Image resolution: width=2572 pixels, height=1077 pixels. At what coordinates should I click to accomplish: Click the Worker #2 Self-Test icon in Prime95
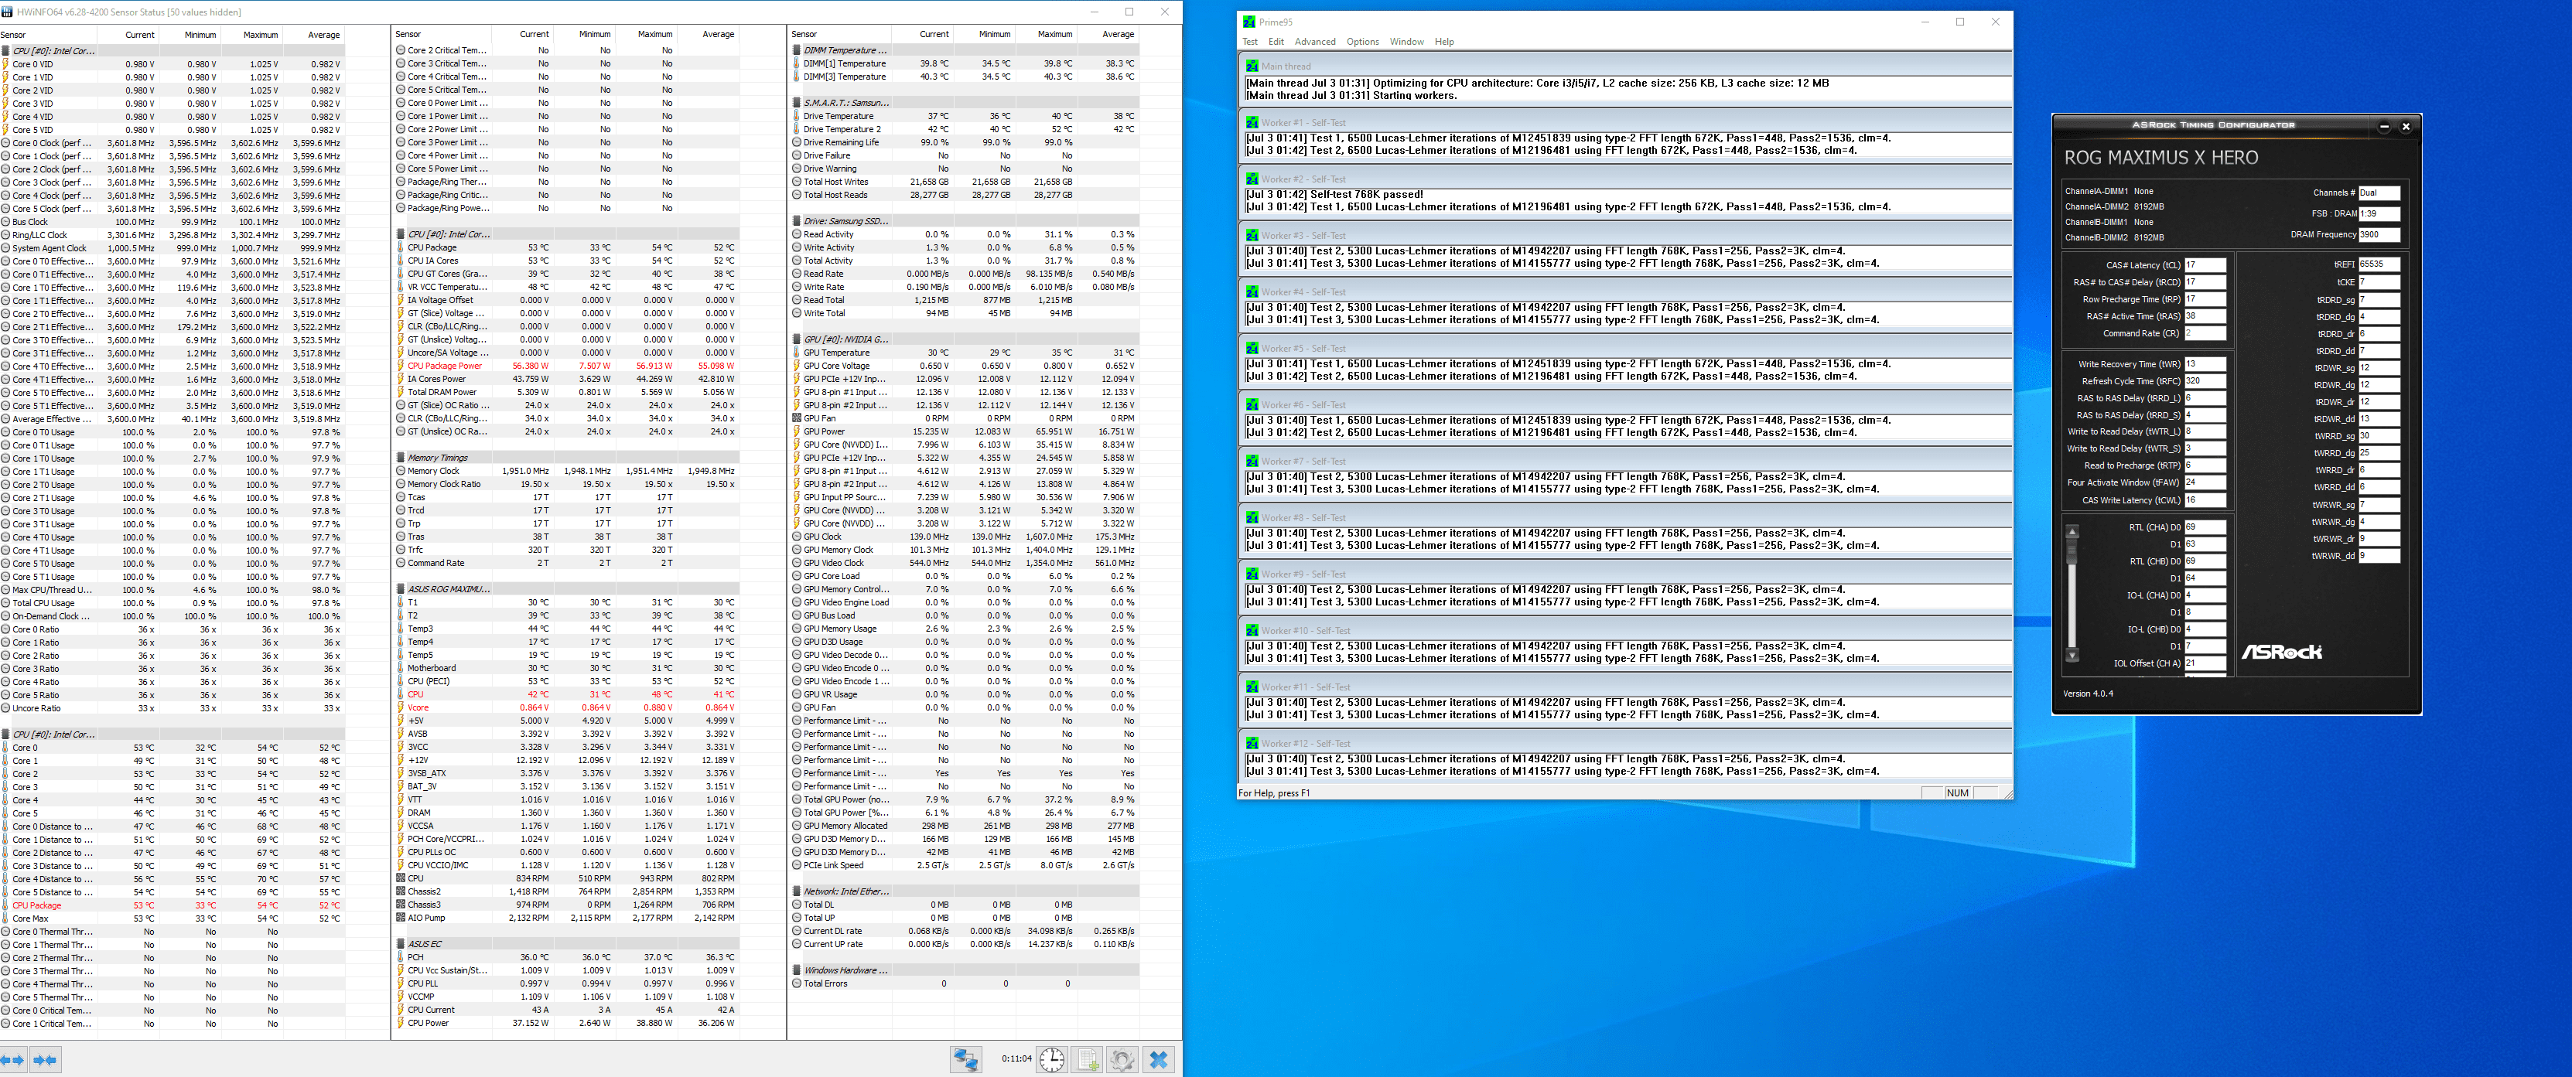coord(1251,179)
